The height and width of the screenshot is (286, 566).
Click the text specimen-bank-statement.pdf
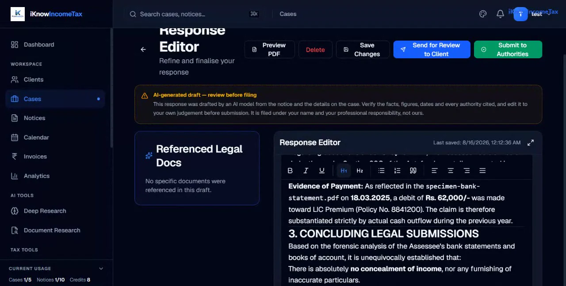(384, 192)
